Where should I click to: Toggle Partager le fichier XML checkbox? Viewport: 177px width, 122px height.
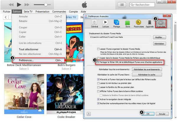[x=98, y=62]
